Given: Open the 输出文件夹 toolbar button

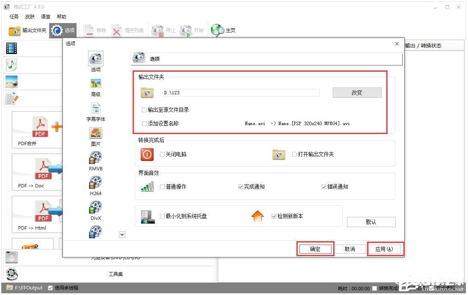Looking at the screenshot, I should [x=27, y=30].
